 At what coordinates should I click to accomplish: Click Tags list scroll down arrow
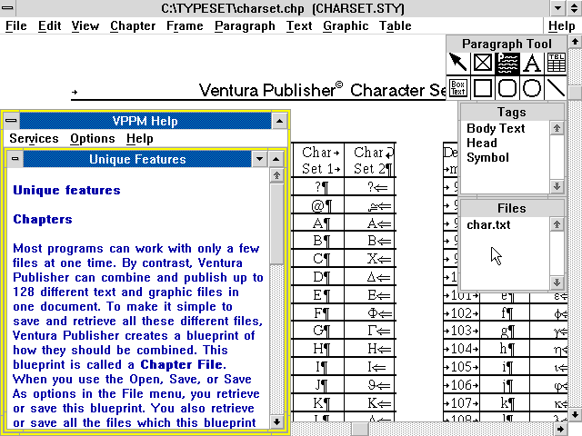pos(557,185)
